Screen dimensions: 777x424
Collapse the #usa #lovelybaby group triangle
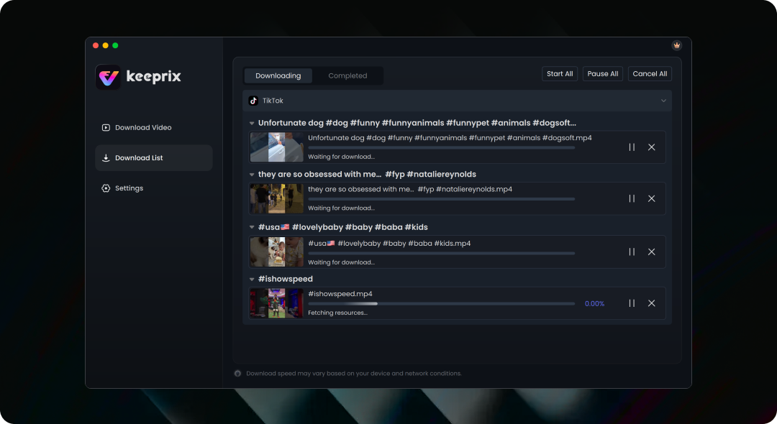(252, 228)
